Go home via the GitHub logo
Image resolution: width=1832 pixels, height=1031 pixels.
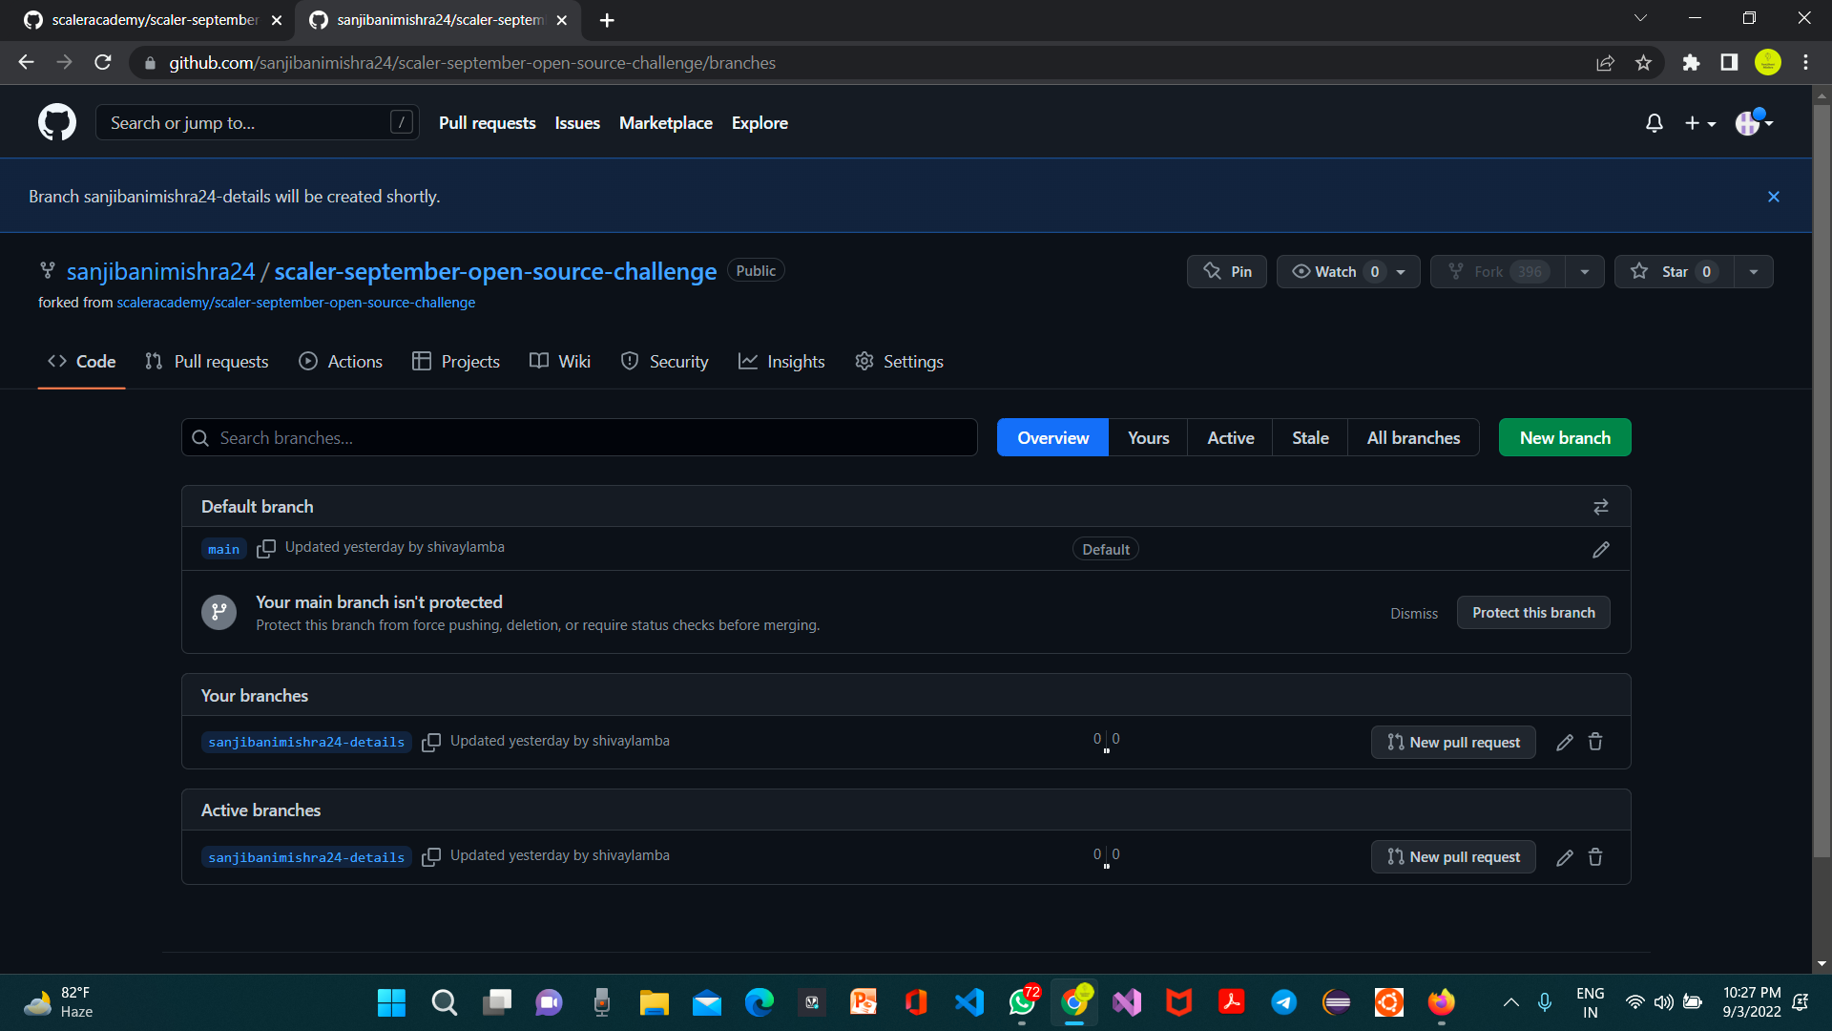tap(56, 122)
